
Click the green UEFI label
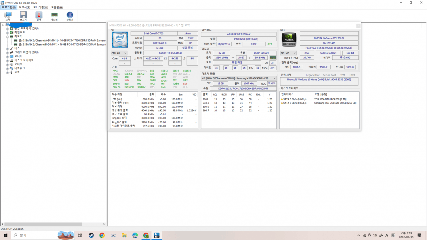[269, 44]
